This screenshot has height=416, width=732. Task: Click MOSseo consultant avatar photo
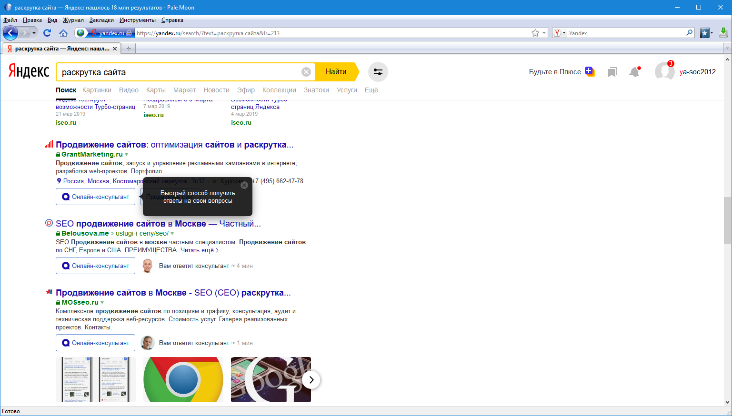pos(148,343)
